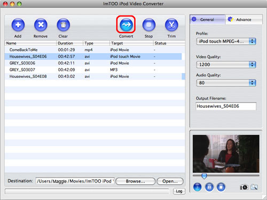Viewport: 267px width, 200px height.
Task: Select the GREY_S03E06 file row
Action: pyautogui.click(x=93, y=63)
